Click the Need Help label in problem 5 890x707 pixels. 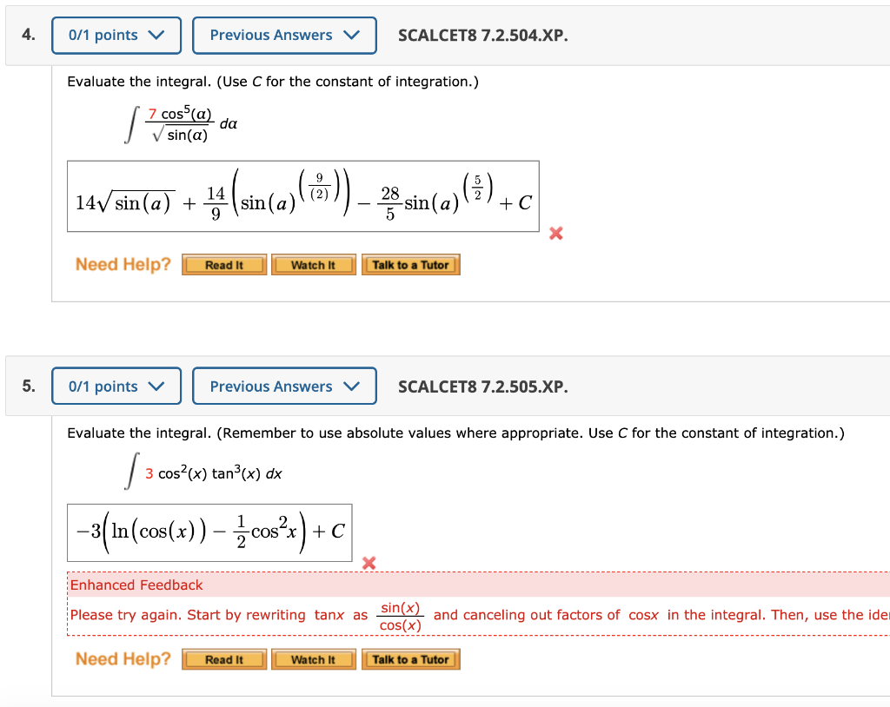click(x=122, y=658)
